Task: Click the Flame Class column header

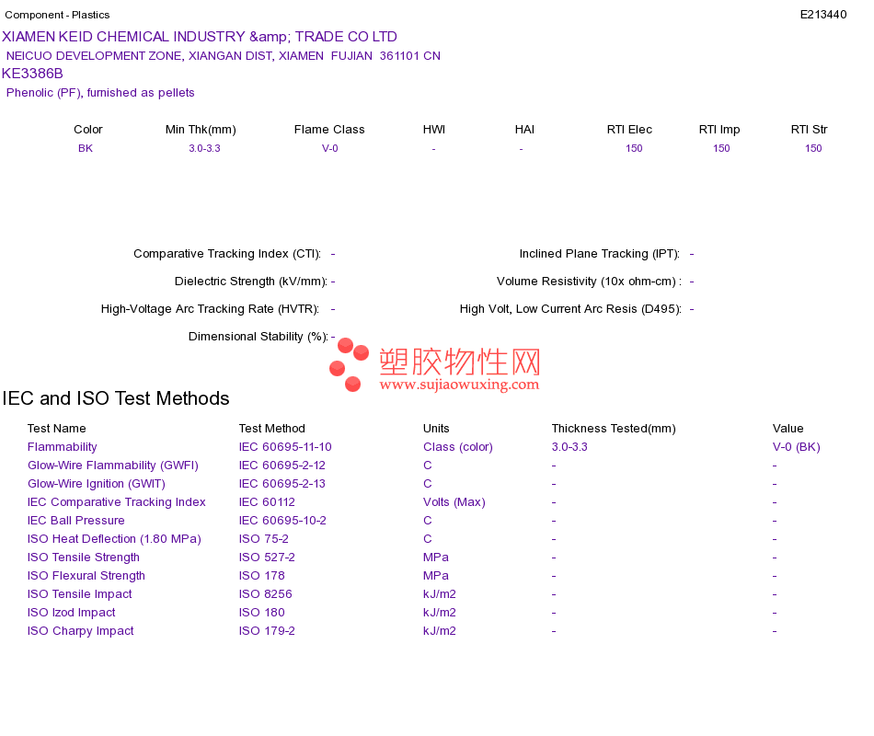Action: (329, 130)
